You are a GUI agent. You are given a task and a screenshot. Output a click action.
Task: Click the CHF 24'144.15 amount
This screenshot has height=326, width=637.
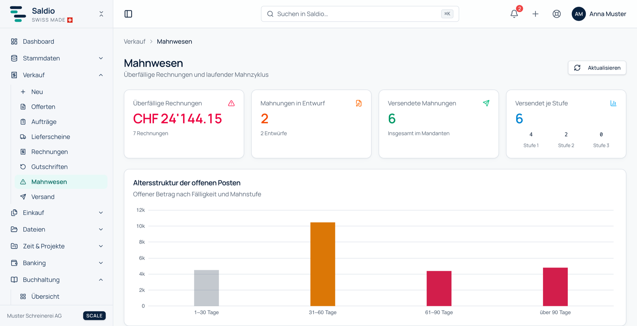[x=177, y=119]
